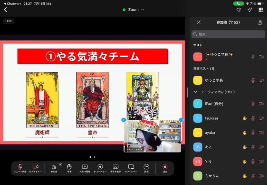Start screen sharing via 共有の開始
This screenshot has height=185, width=267.
pyautogui.click(x=85, y=168)
